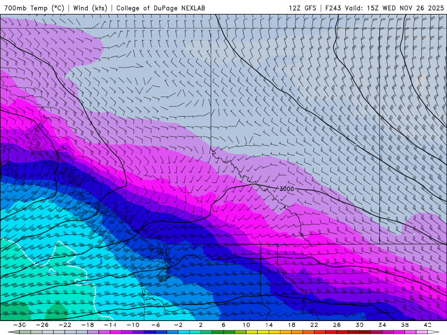Click the 26 color bar label
This screenshot has height=335, width=447.
click(x=337, y=325)
